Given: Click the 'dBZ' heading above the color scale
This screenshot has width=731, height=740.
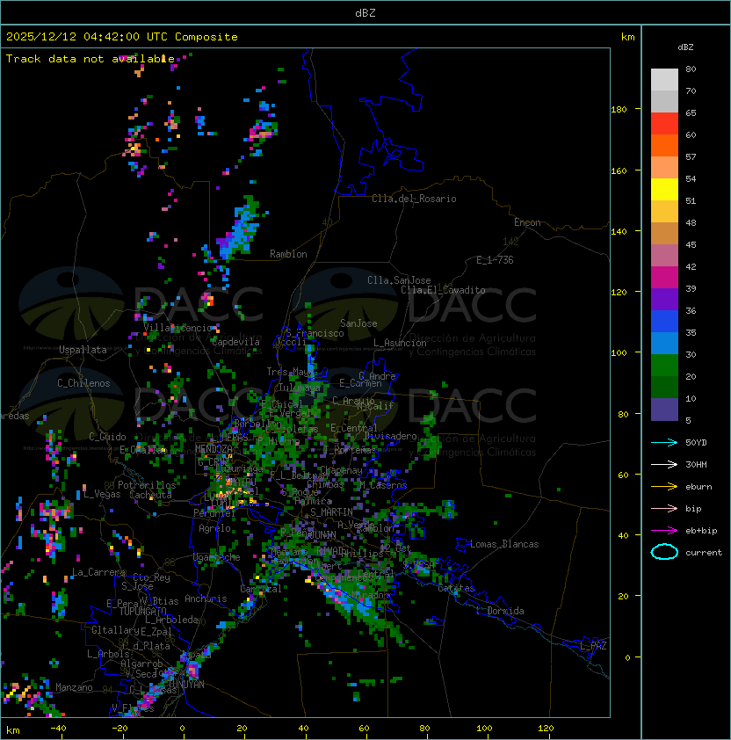Looking at the screenshot, I should (x=685, y=47).
